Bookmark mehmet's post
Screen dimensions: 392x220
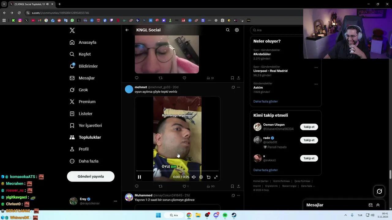pyautogui.click(x=232, y=186)
